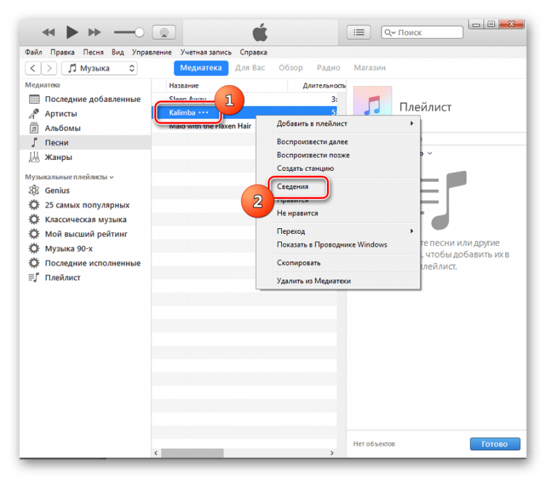Choose Сведения from the context menu
The height and width of the screenshot is (479, 546).
tap(292, 186)
